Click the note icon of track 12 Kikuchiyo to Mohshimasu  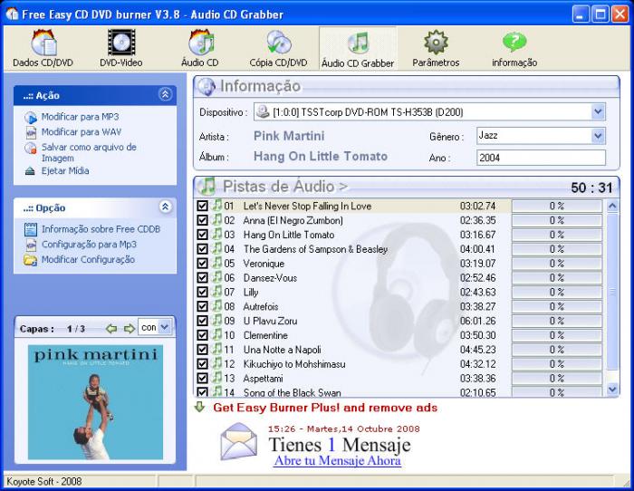(x=217, y=363)
